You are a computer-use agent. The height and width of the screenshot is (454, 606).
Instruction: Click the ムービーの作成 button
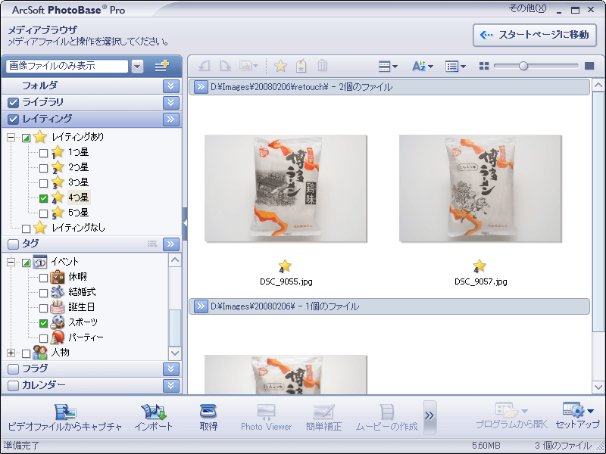click(386, 417)
